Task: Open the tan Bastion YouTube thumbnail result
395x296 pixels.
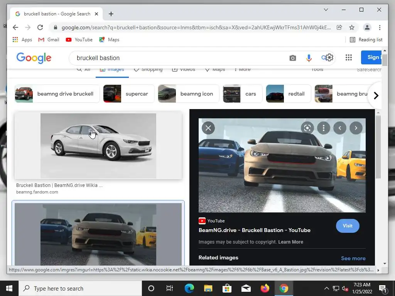Action: click(98, 234)
